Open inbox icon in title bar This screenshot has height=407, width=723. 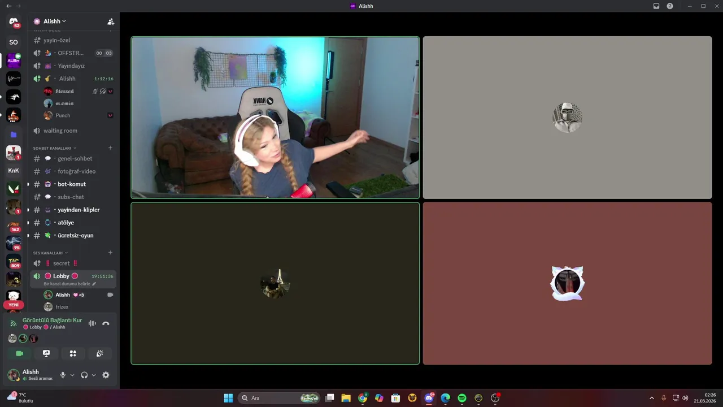click(656, 6)
